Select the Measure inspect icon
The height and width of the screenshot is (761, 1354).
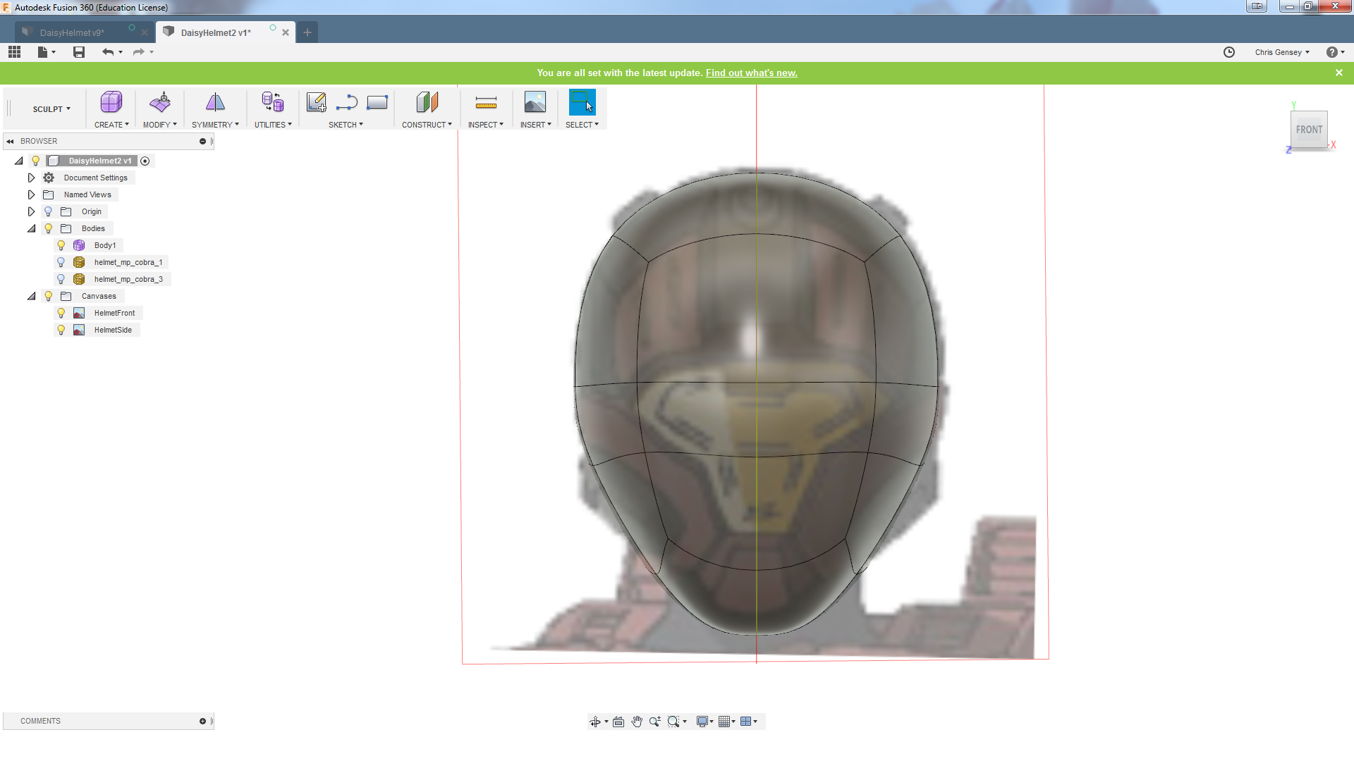486,103
